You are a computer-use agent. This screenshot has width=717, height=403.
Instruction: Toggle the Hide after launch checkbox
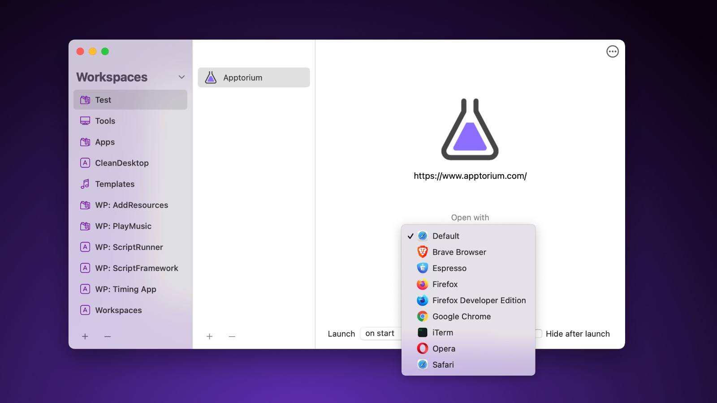(539, 334)
